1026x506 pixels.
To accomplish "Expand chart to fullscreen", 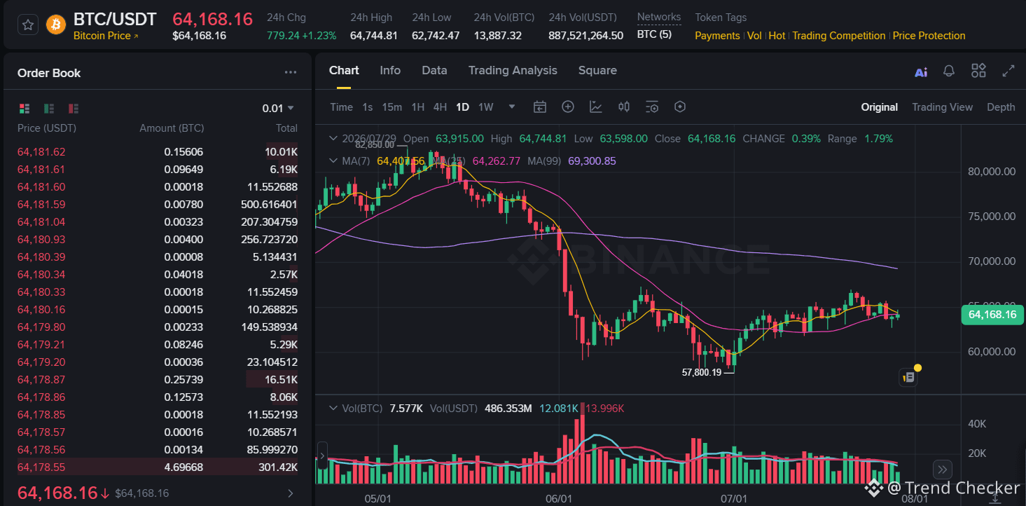I will click(x=1008, y=71).
